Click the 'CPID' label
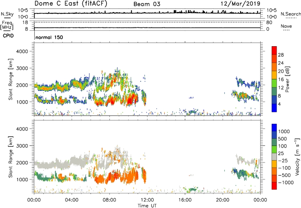301x208 pixels. (8, 36)
